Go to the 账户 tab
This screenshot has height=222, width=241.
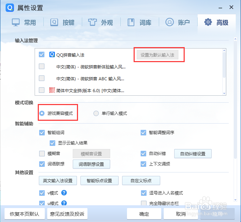(178, 22)
